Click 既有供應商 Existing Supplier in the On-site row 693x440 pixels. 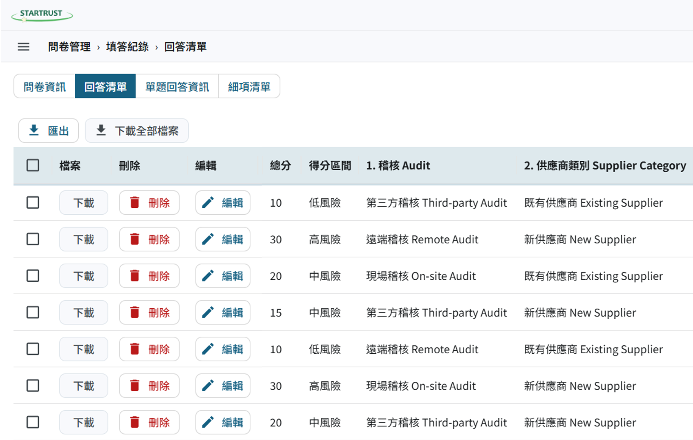click(593, 276)
